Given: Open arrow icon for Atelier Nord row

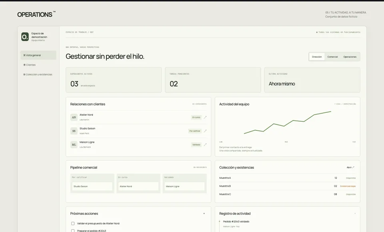Looking at the screenshot, I should coord(205,117).
